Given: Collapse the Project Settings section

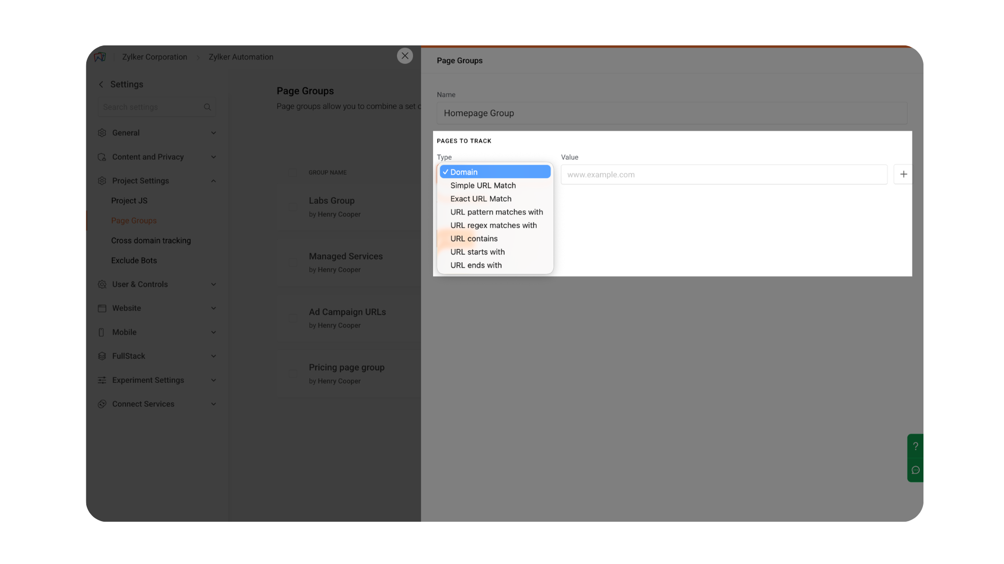Looking at the screenshot, I should (x=213, y=181).
